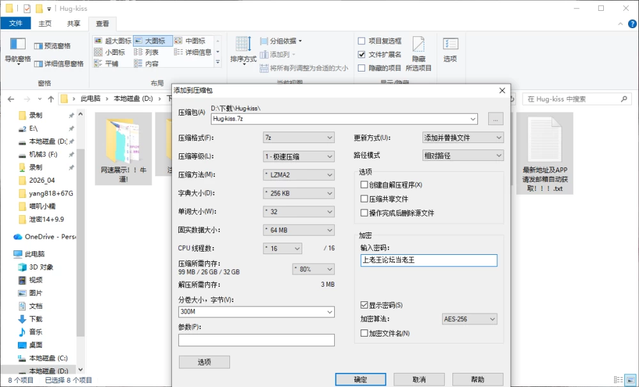Enable Encrypt file names (加密文件名)

pyautogui.click(x=364, y=333)
